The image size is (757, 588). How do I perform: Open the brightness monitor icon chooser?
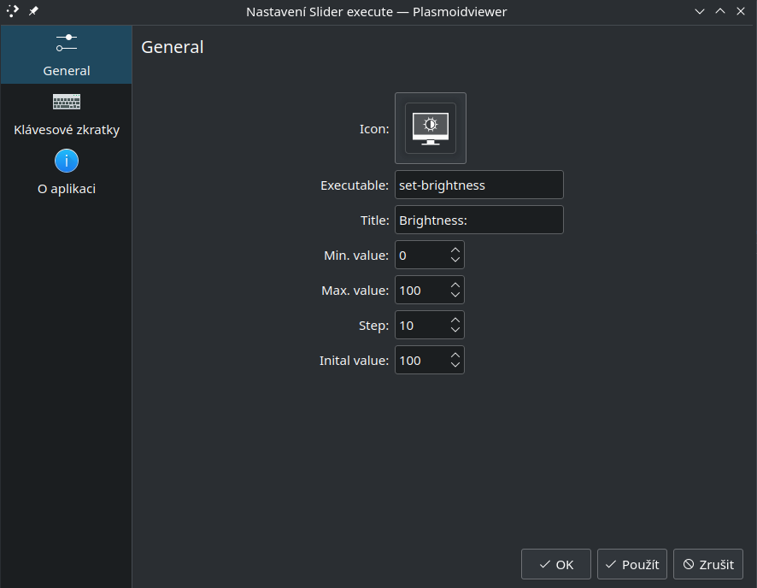pyautogui.click(x=430, y=128)
